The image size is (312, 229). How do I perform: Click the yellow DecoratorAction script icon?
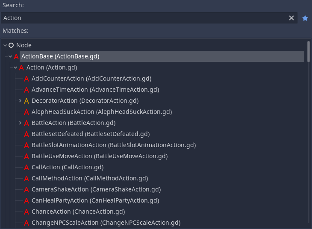(x=26, y=101)
